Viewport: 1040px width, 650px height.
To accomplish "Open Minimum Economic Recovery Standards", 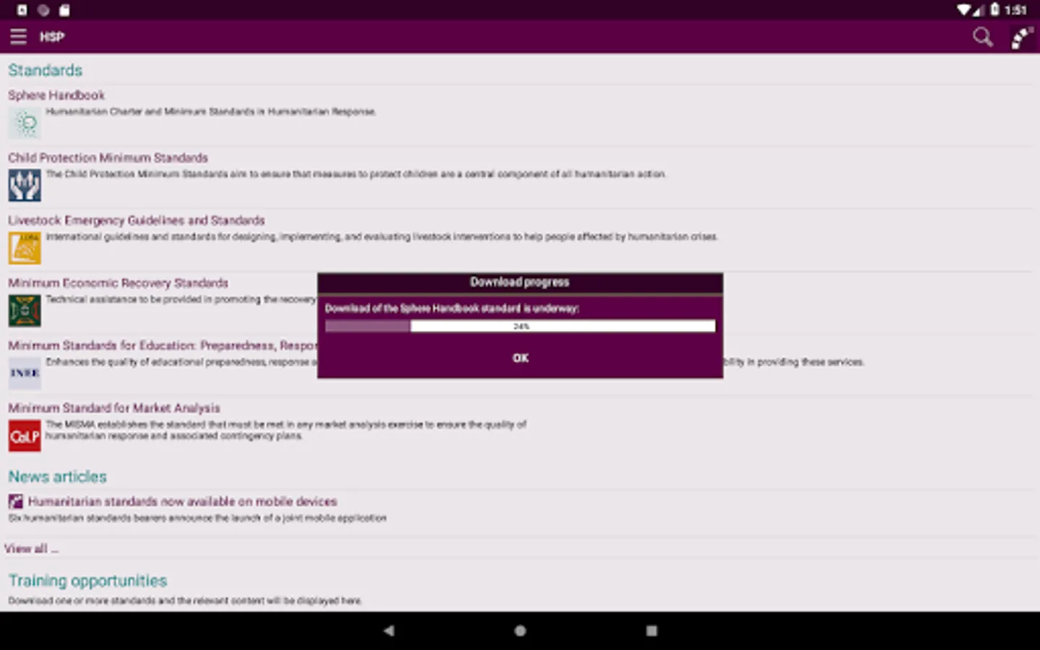I will pyautogui.click(x=118, y=283).
